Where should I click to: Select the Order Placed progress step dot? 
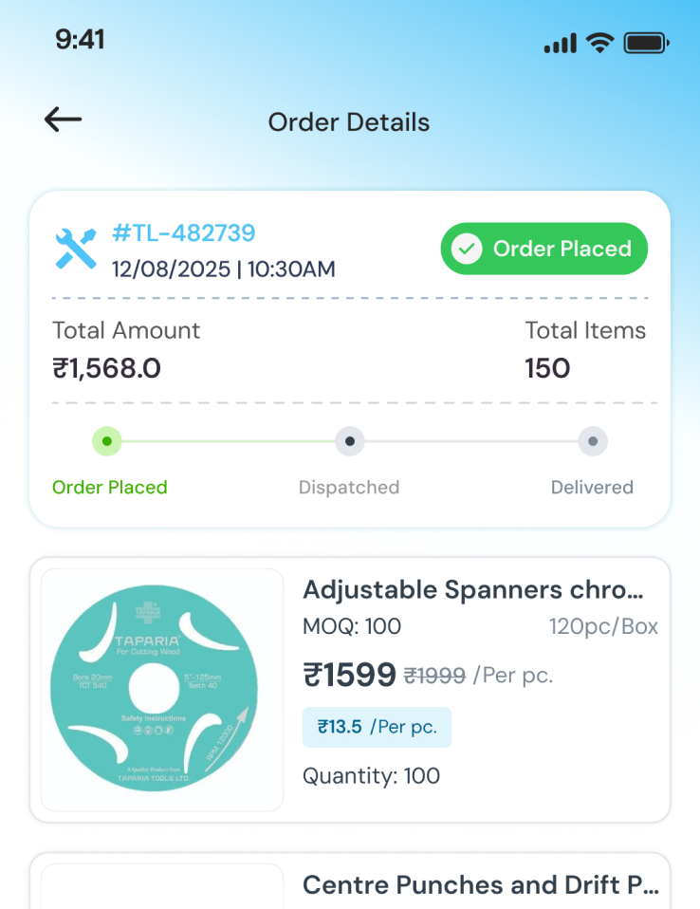pos(106,441)
